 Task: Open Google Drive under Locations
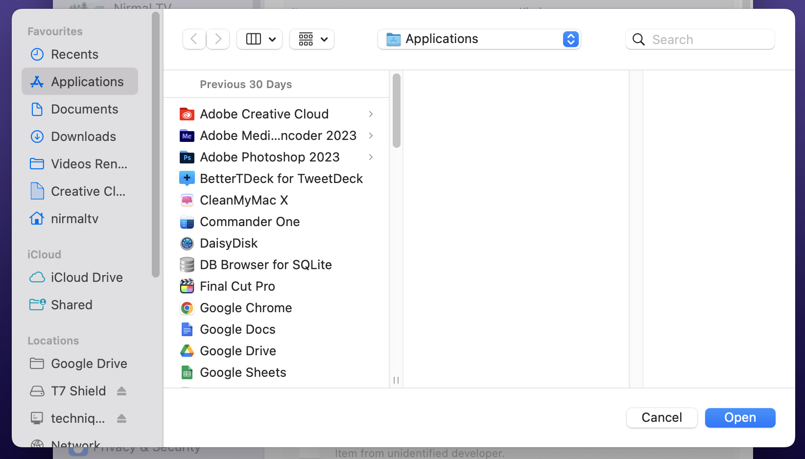pyautogui.click(x=80, y=364)
